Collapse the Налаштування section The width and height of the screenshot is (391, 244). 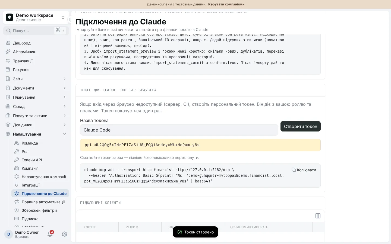click(x=36, y=134)
